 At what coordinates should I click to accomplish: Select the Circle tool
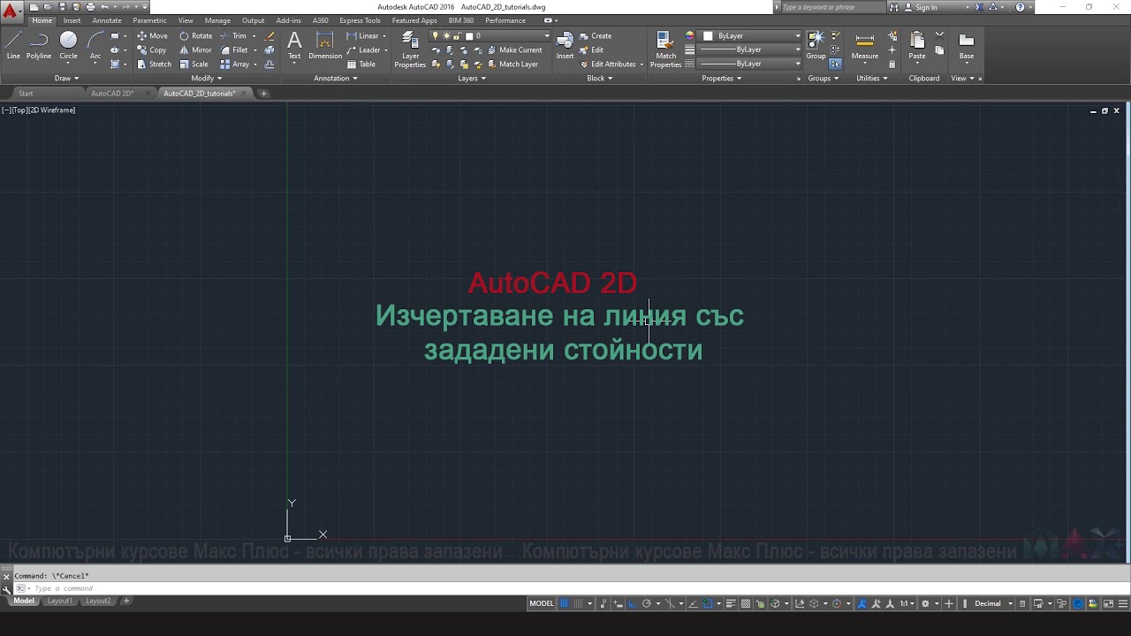click(x=68, y=46)
